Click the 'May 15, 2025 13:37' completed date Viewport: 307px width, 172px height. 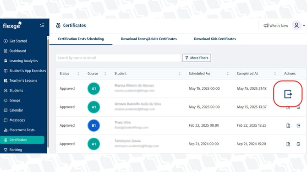point(252,107)
